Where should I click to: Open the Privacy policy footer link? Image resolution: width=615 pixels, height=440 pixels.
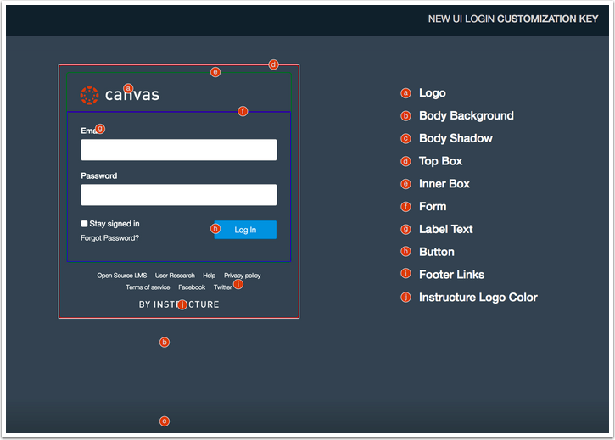(x=243, y=276)
